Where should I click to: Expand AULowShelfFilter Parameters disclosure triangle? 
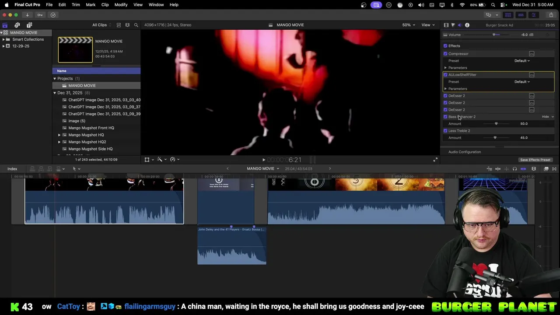coord(445,89)
